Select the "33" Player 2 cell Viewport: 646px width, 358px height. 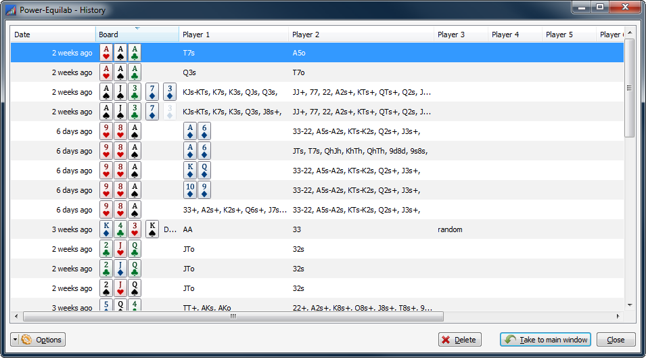pos(297,229)
